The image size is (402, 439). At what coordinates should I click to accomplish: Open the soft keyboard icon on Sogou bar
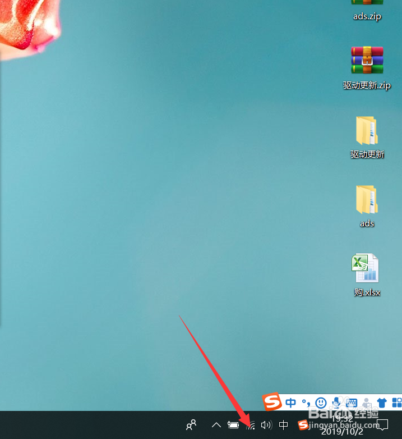tap(352, 403)
